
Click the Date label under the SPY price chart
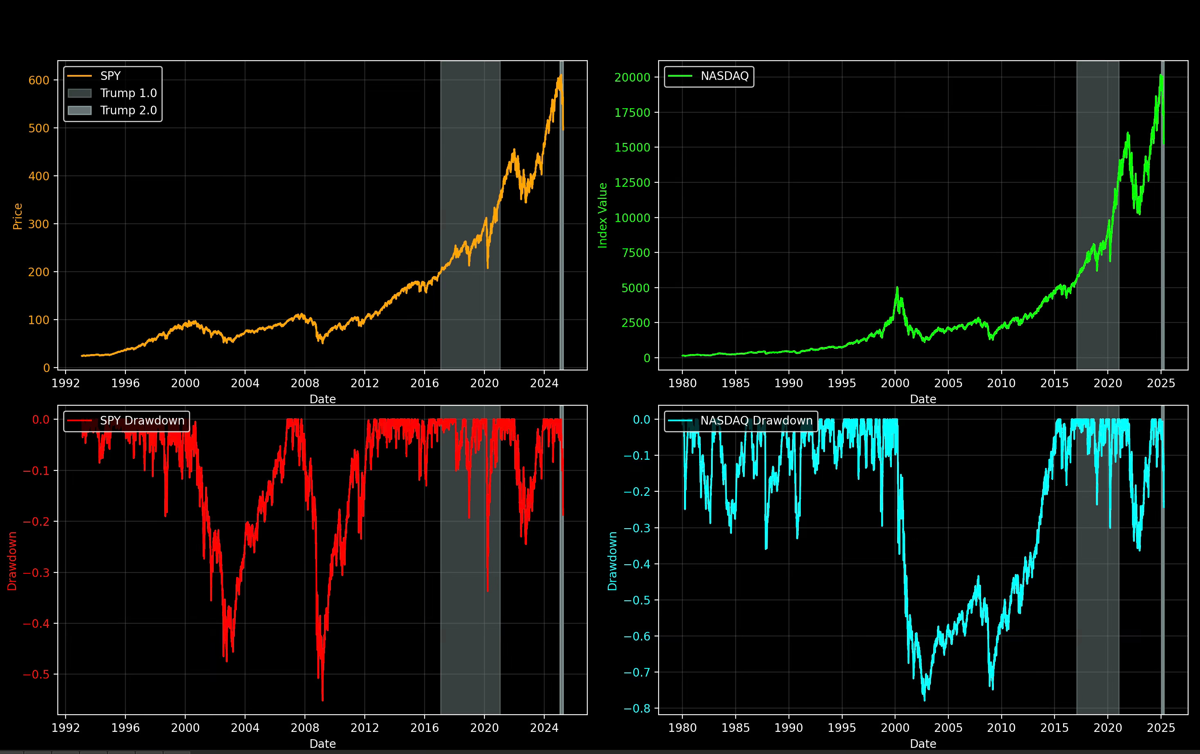pyautogui.click(x=323, y=399)
